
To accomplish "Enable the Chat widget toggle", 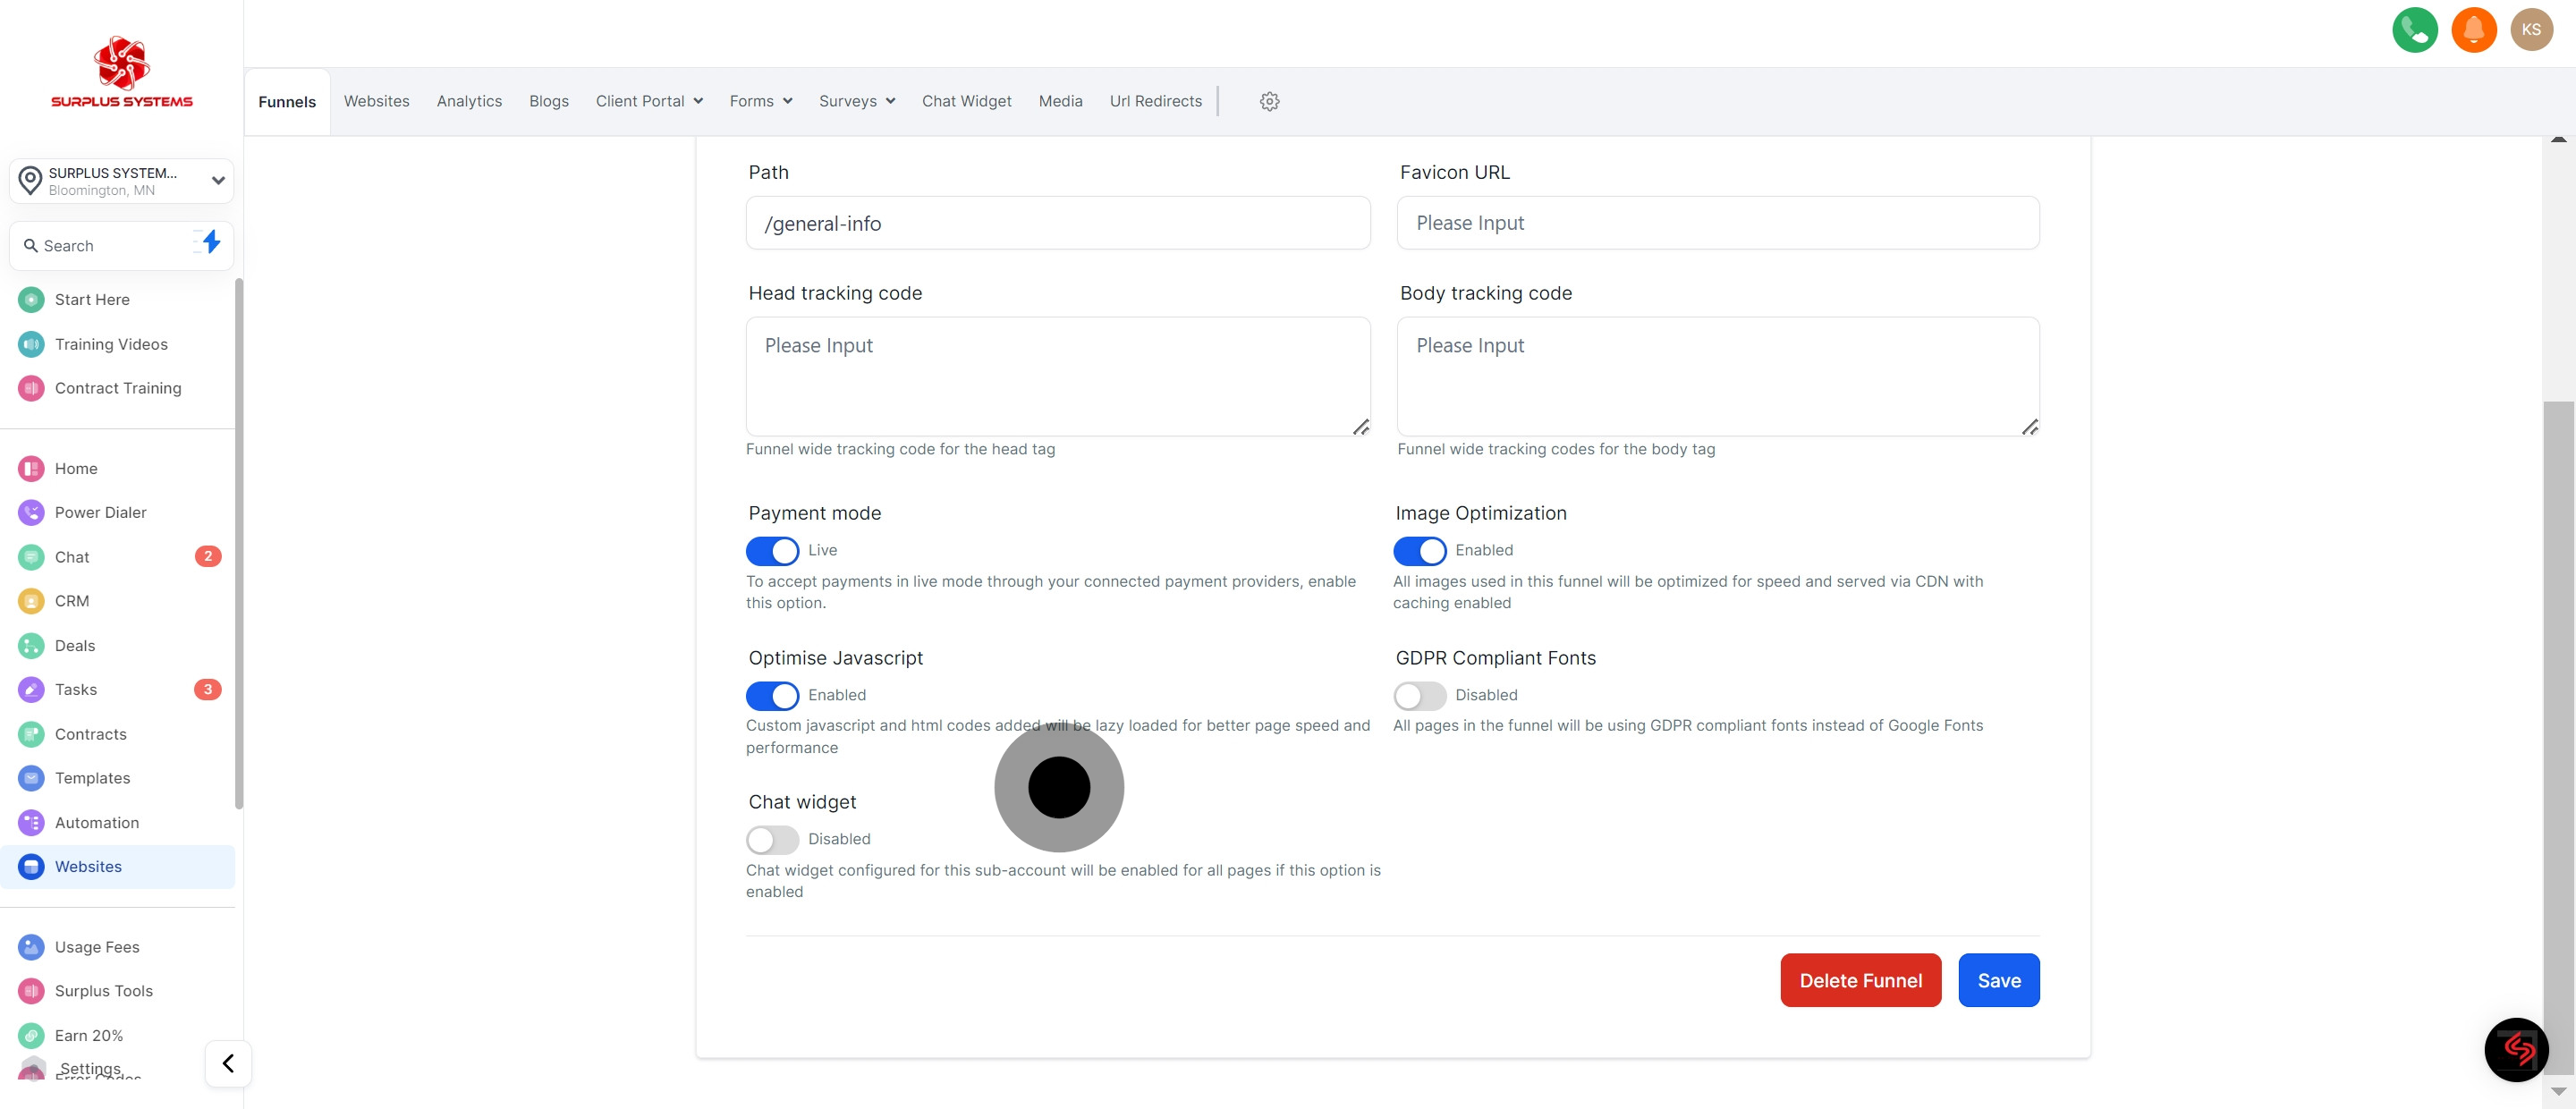I will click(x=772, y=839).
